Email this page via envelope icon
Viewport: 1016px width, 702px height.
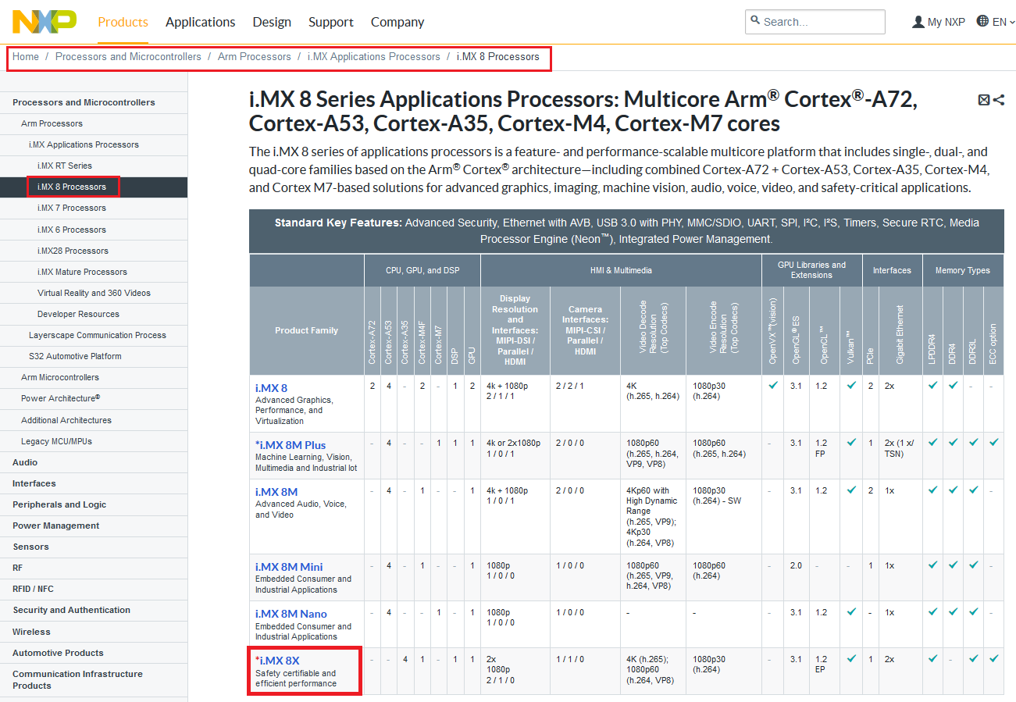(984, 100)
